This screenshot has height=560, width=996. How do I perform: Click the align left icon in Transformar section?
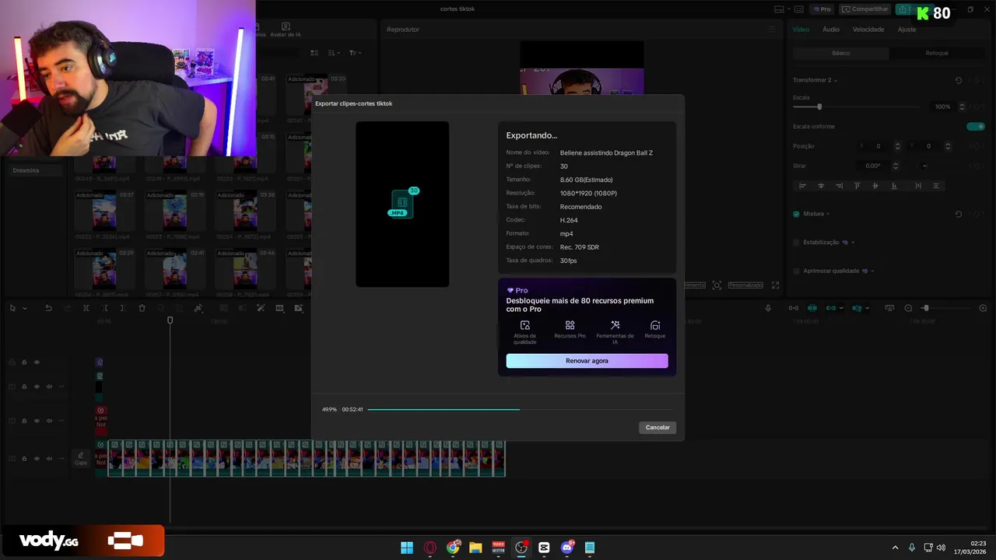[x=803, y=186]
